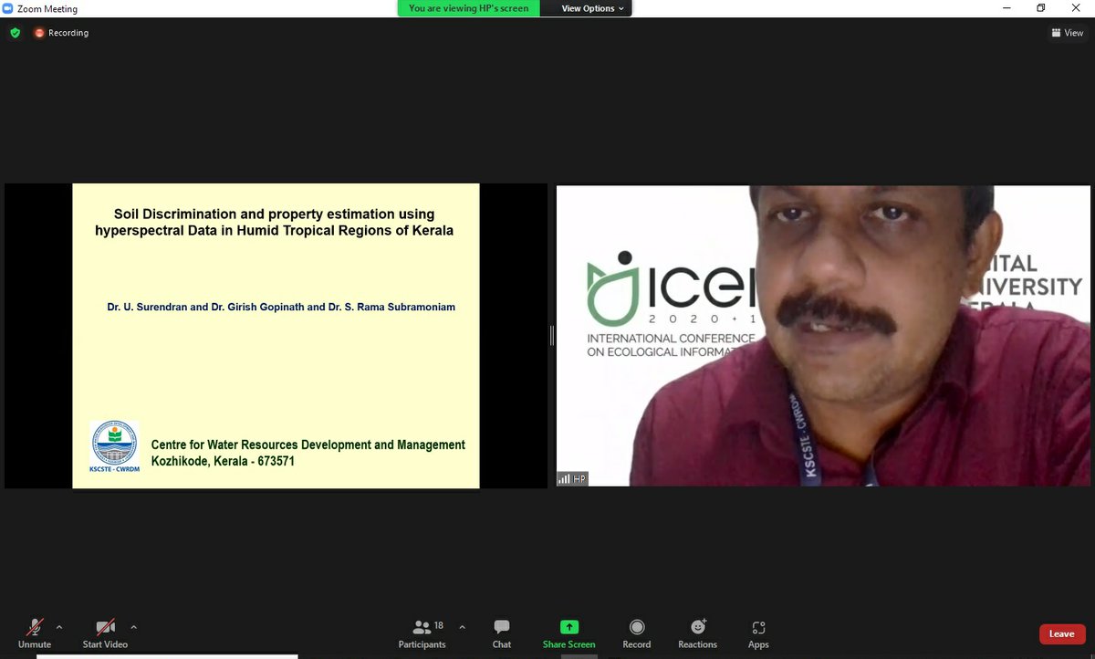Leave the meeting
Screen dimensions: 1095x659
[1061, 634]
